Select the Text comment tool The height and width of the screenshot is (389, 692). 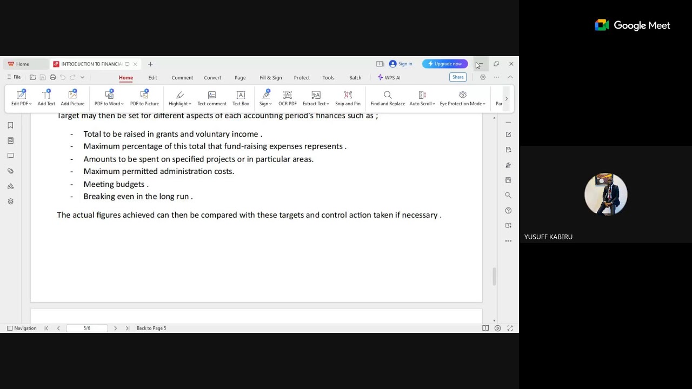tap(212, 98)
